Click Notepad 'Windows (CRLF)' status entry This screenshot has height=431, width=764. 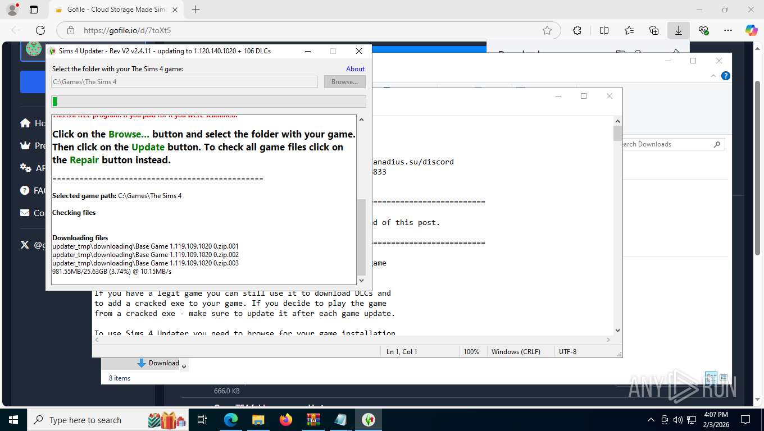(516, 352)
